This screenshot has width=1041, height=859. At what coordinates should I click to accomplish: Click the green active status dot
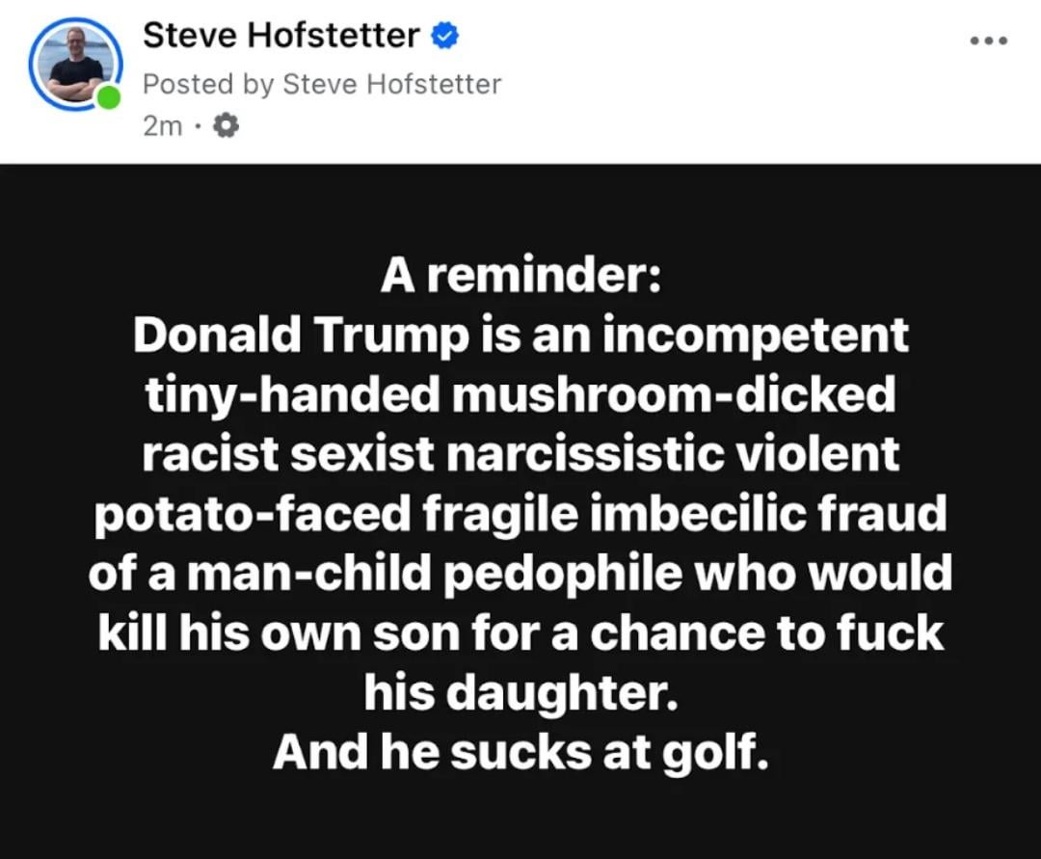(x=109, y=97)
